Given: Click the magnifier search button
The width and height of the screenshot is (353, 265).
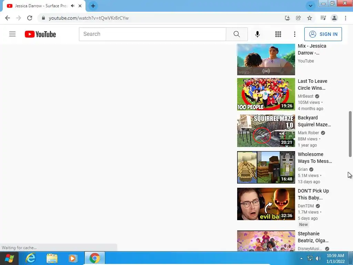Looking at the screenshot, I should click(x=236, y=34).
